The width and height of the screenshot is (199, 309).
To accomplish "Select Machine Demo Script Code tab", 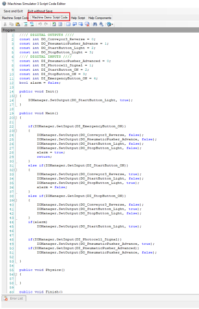I will coord(50,17).
